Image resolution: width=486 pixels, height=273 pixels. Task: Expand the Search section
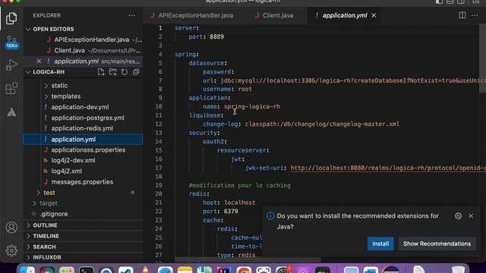coord(44,247)
